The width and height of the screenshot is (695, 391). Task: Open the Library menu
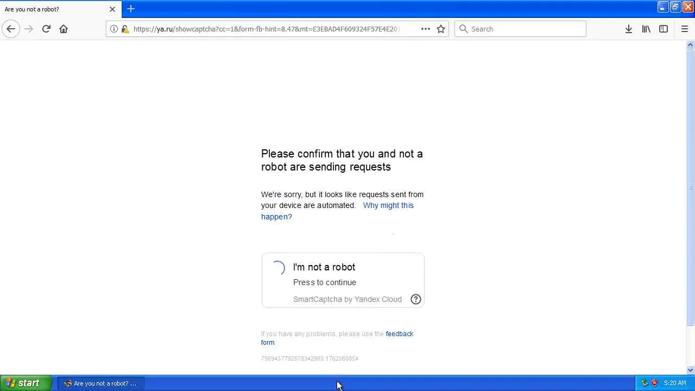point(646,29)
